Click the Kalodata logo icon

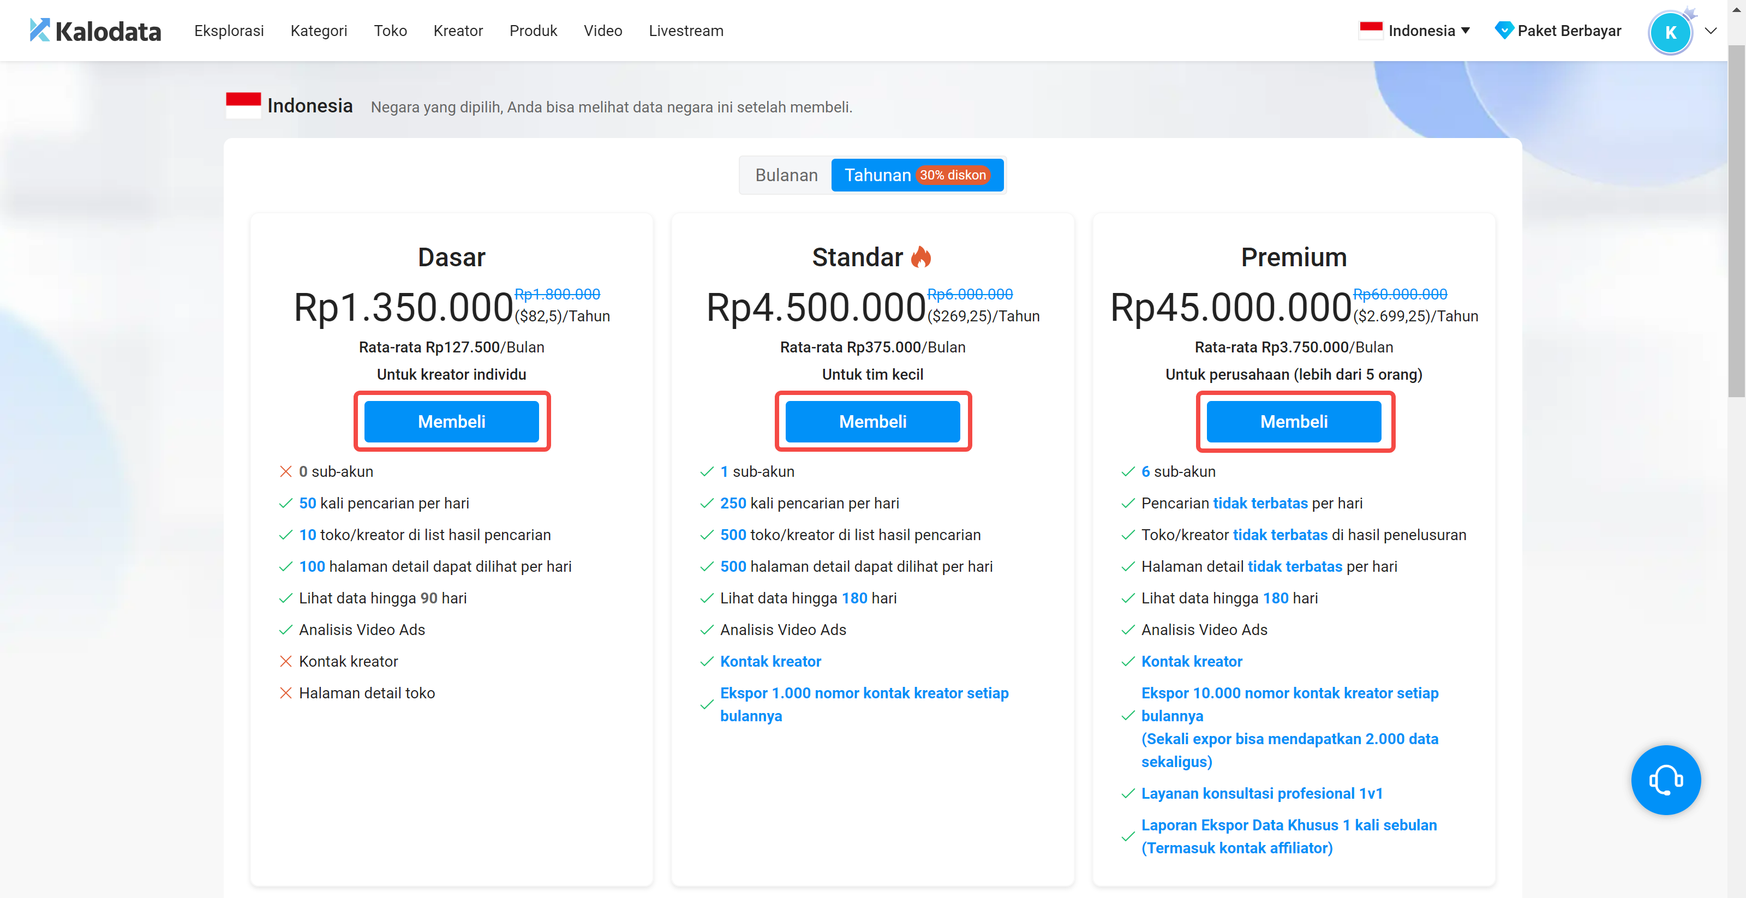[x=40, y=30]
